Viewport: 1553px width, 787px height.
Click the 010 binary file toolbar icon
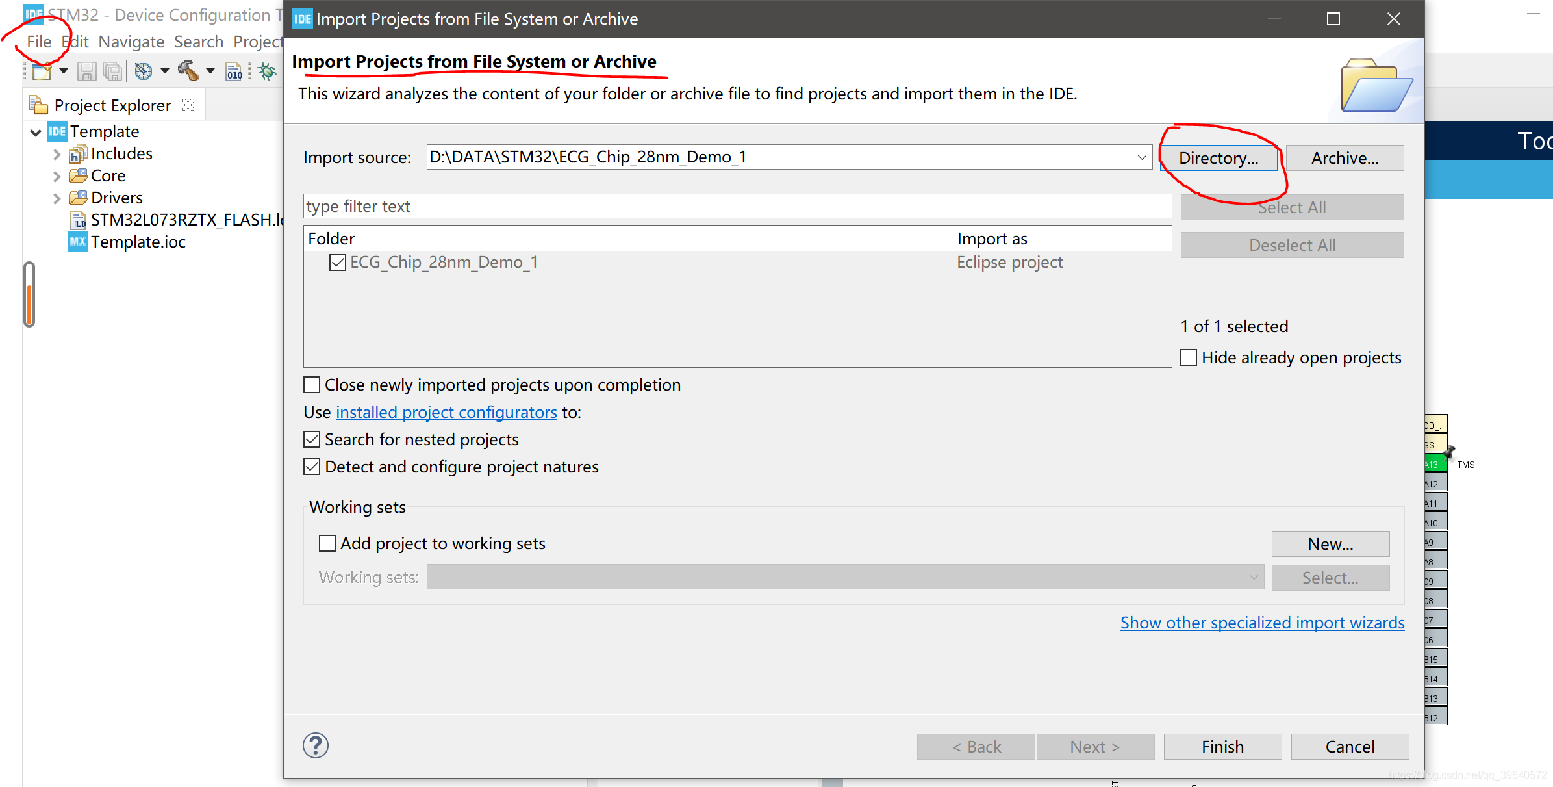coord(234,71)
